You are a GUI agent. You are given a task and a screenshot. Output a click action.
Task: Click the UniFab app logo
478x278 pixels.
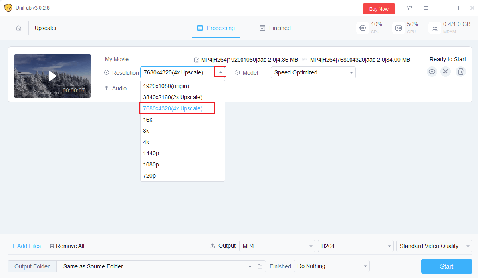[x=8, y=8]
